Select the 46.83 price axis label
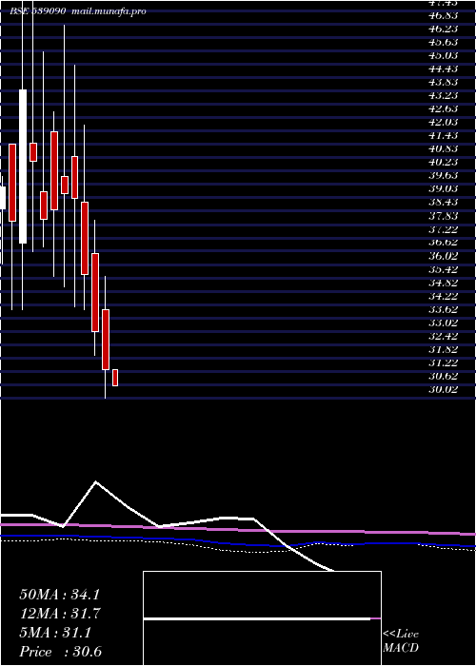 coord(444,15)
